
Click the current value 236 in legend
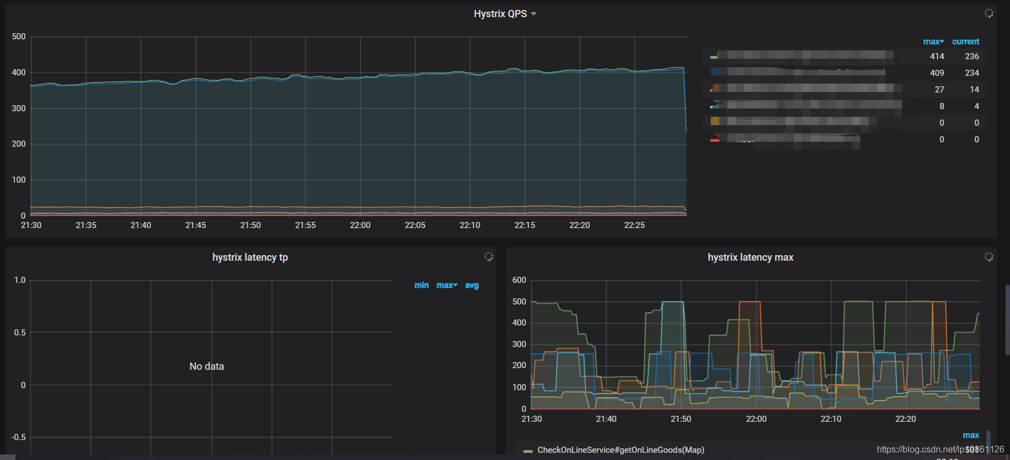click(972, 56)
